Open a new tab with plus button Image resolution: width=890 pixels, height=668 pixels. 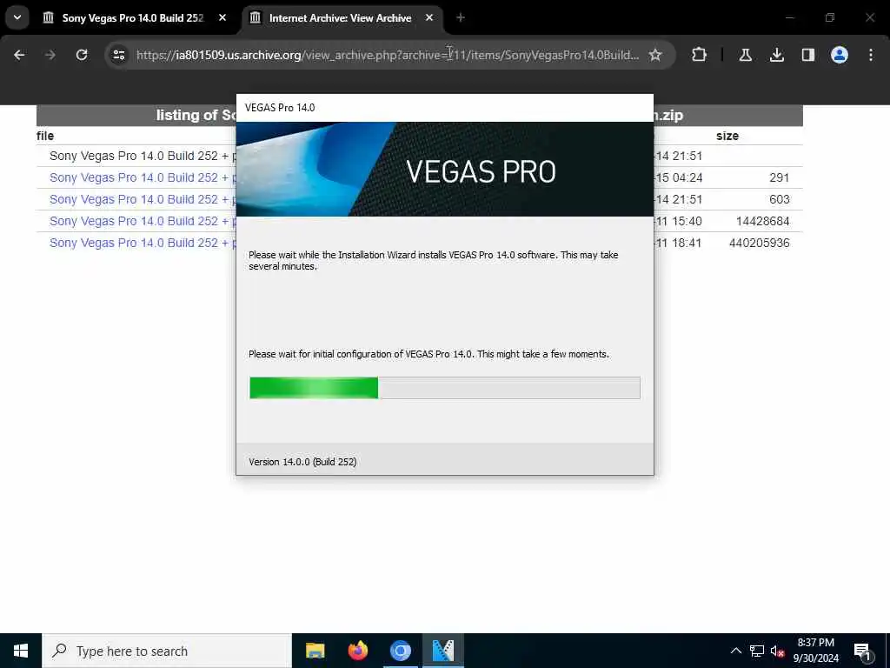pyautogui.click(x=461, y=18)
